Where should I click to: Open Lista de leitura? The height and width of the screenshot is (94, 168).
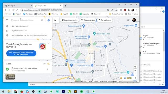pyautogui.click(x=132, y=14)
